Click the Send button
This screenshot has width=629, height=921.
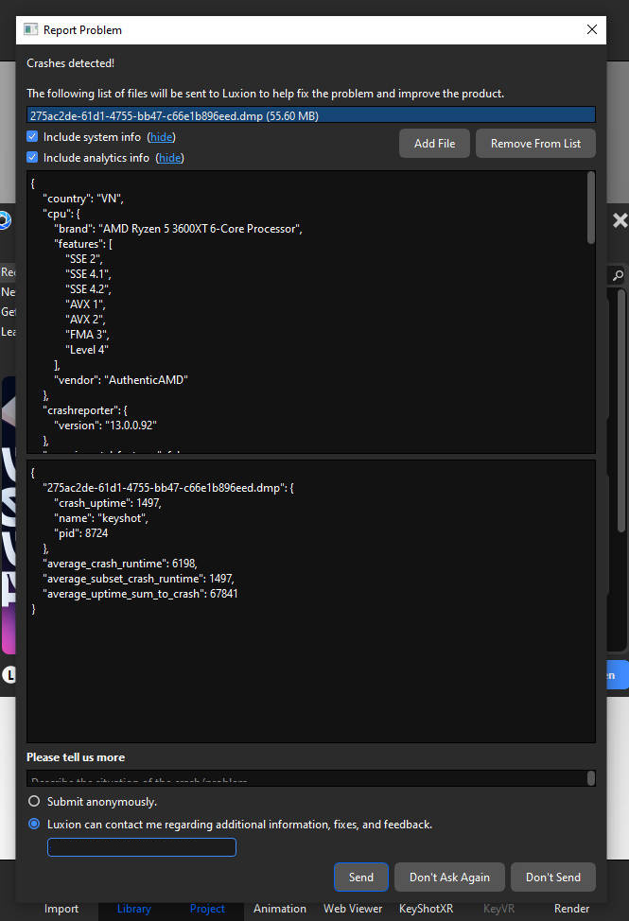click(x=360, y=877)
